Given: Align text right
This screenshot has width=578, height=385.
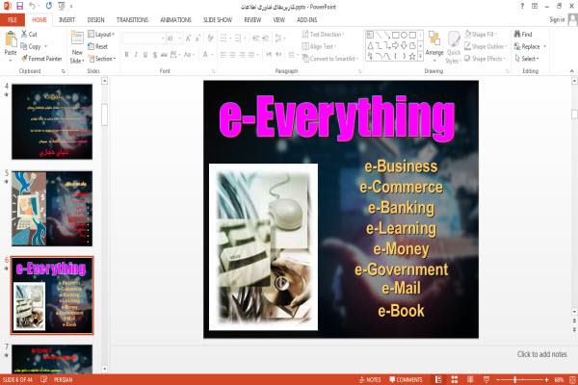Looking at the screenshot, I should coord(242,55).
